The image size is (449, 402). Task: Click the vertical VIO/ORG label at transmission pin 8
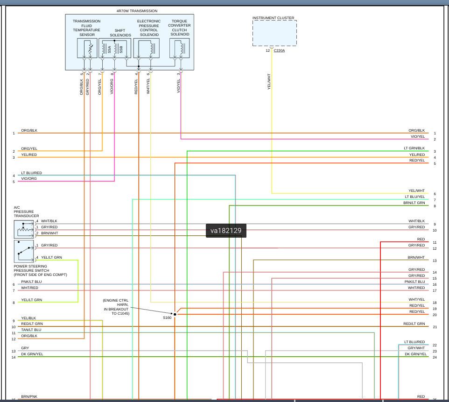click(x=112, y=86)
